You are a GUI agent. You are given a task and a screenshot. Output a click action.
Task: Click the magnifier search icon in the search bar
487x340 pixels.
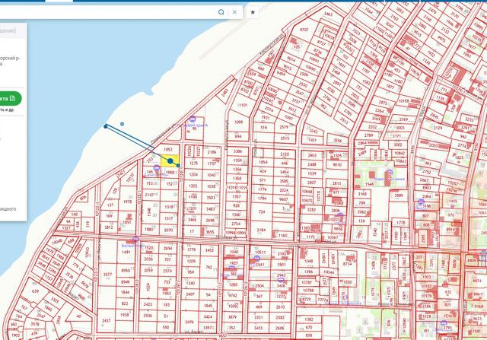[221, 12]
